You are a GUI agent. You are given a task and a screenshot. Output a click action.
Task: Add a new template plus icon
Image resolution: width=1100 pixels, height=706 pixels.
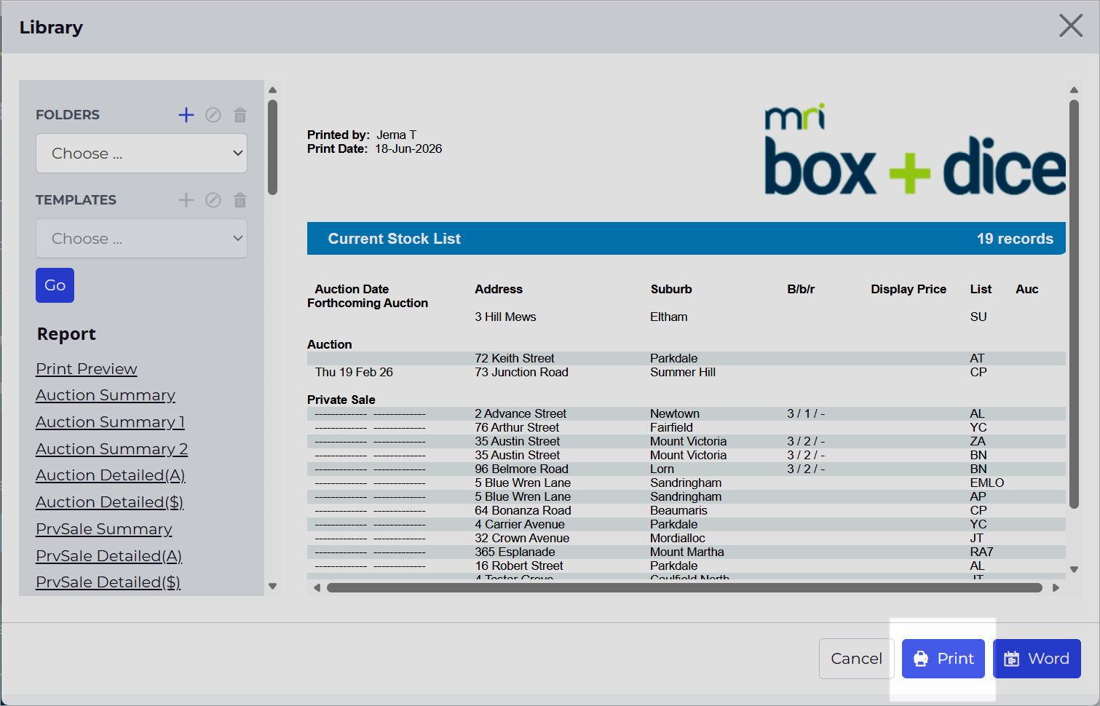click(x=186, y=200)
